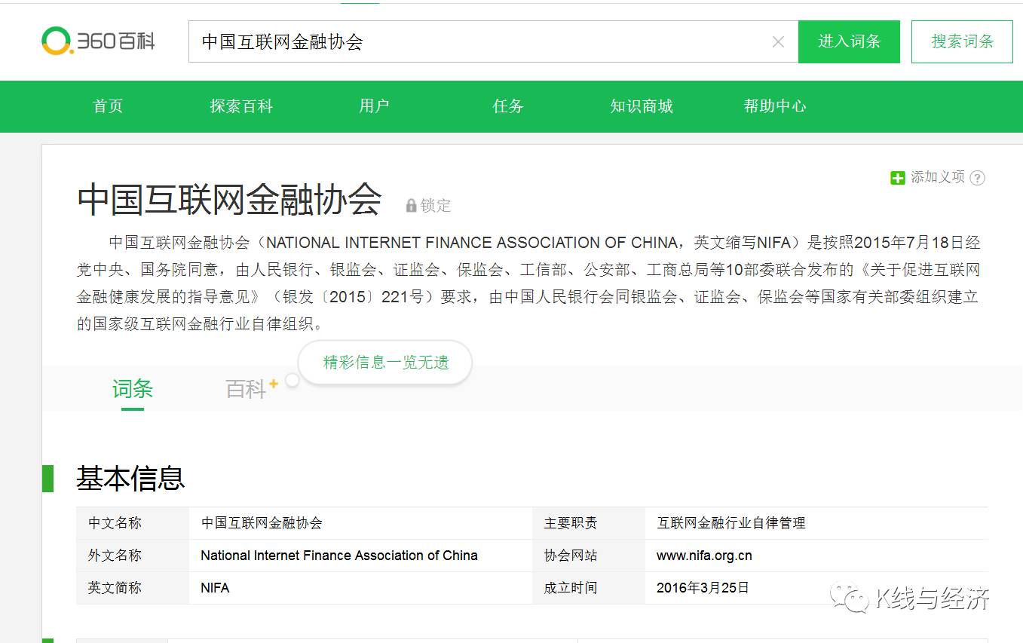The width and height of the screenshot is (1023, 643).
Task: Open the question mark help icon
Action: [x=977, y=178]
